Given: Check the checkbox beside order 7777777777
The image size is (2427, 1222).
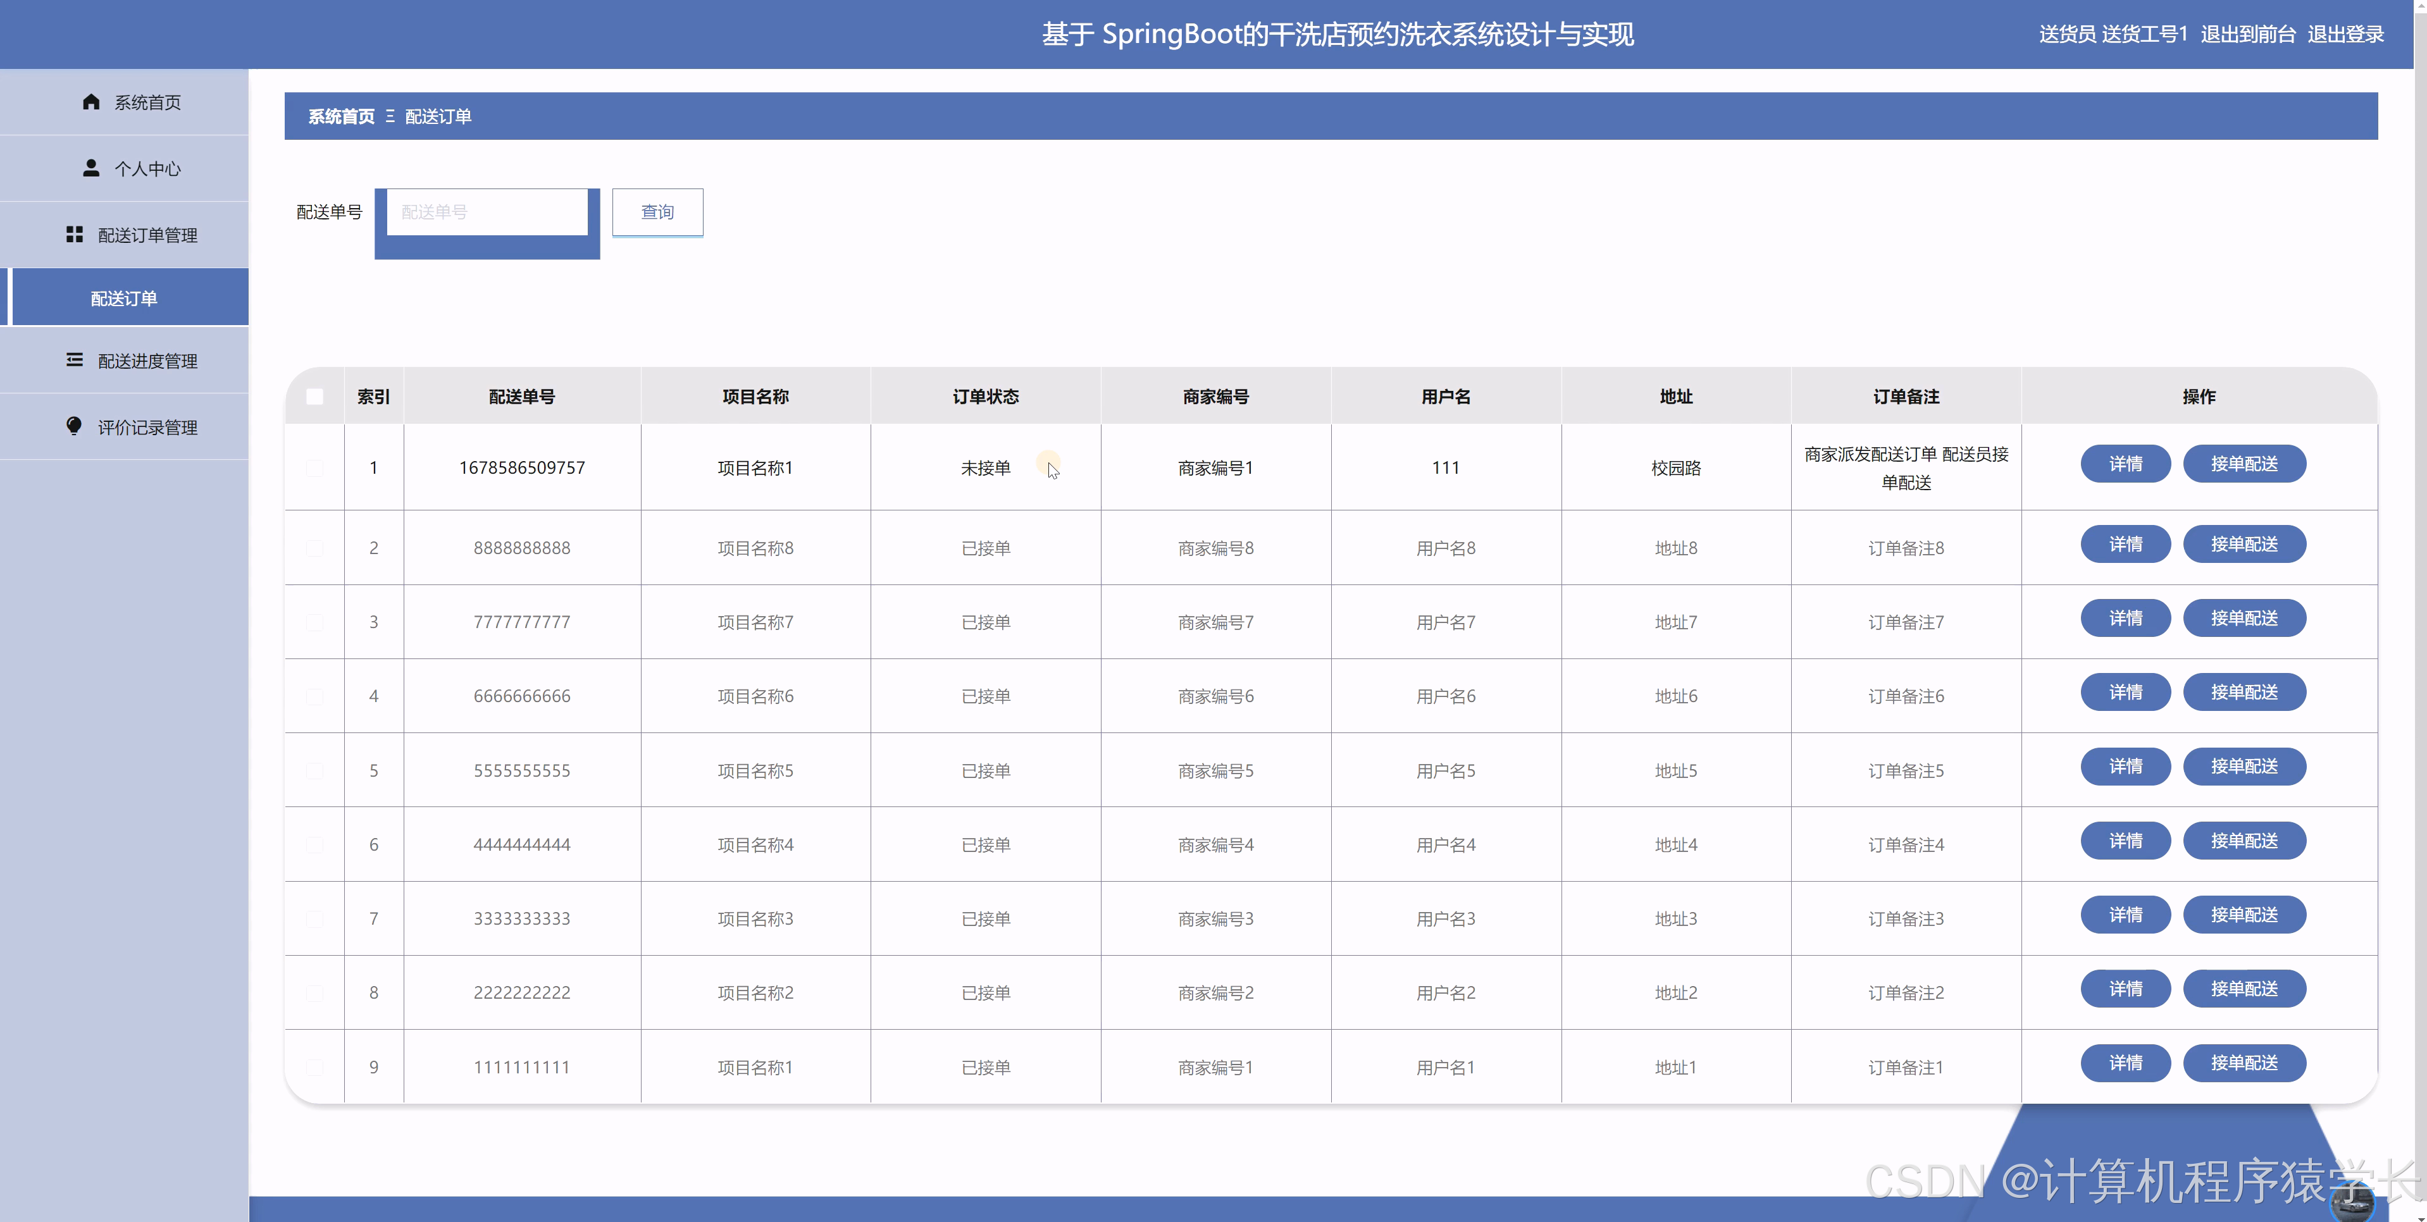Looking at the screenshot, I should click(x=314, y=622).
